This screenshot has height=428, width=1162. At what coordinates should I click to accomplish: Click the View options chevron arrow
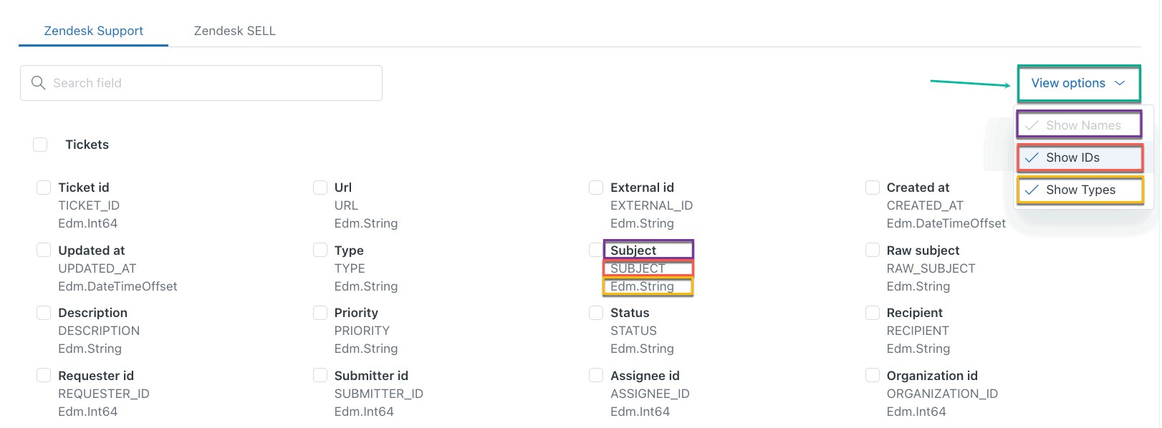[x=1120, y=83]
